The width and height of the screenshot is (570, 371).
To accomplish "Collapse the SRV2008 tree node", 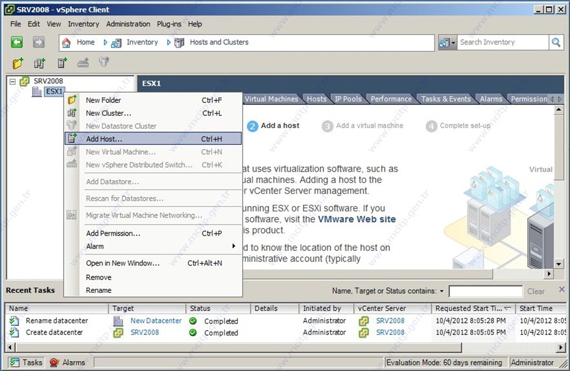I will click(x=13, y=81).
